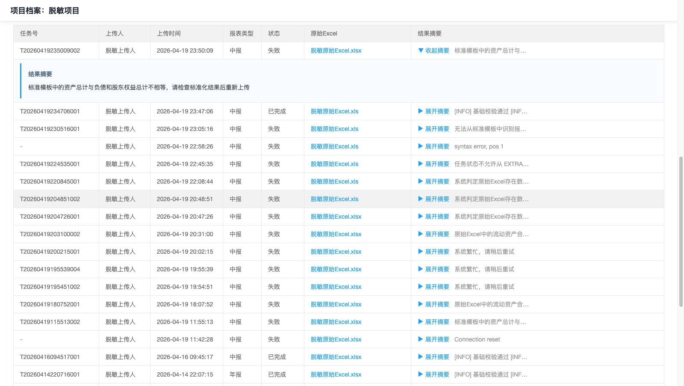This screenshot has height=386, width=684.
Task: Click the 上传时间 column header
Action: point(169,33)
